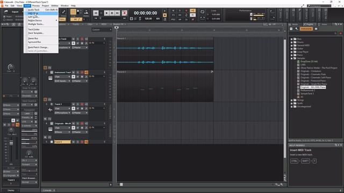Choose Track Folder from Insert menu
The height and width of the screenshot is (193, 344).
point(41,29)
